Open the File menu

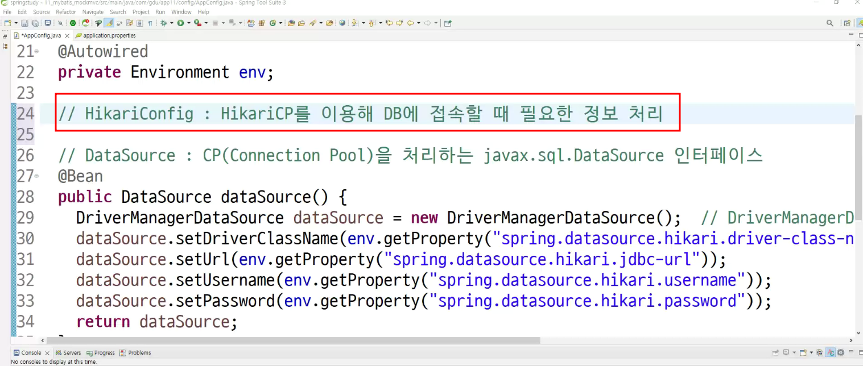[7, 12]
